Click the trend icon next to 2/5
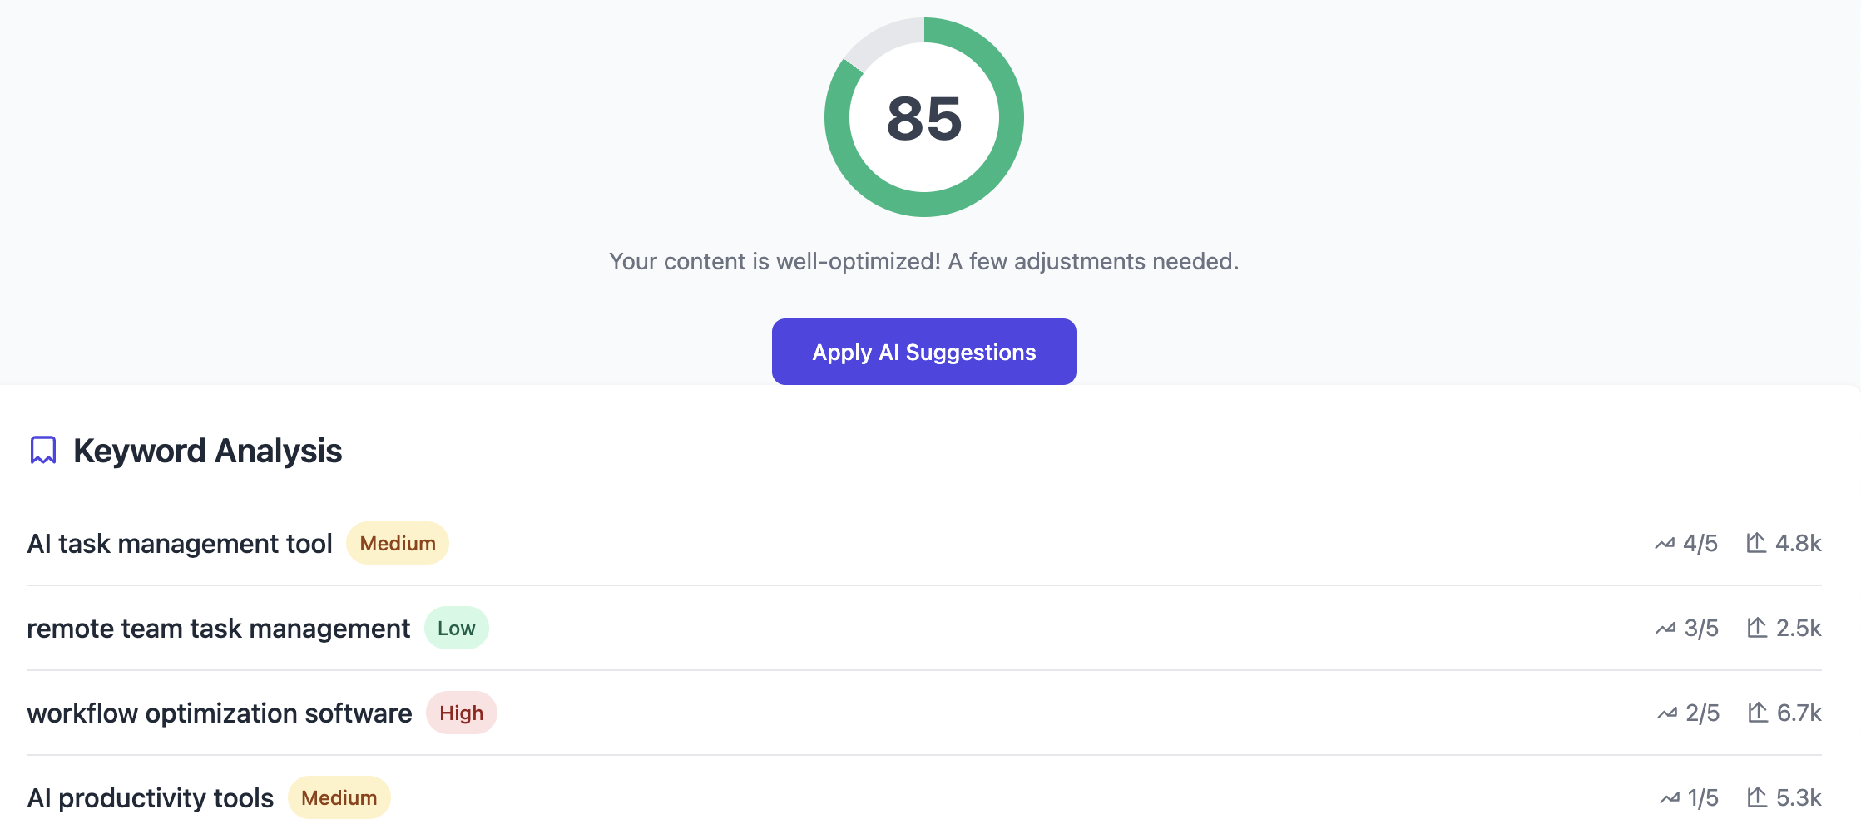1861x834 pixels. (x=1667, y=713)
